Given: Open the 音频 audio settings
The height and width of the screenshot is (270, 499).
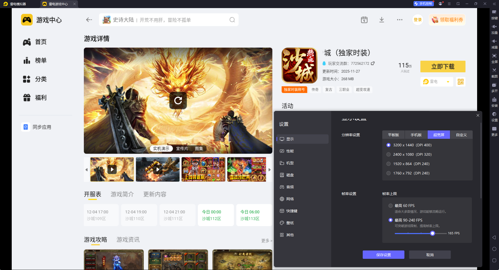Looking at the screenshot, I should (290, 187).
